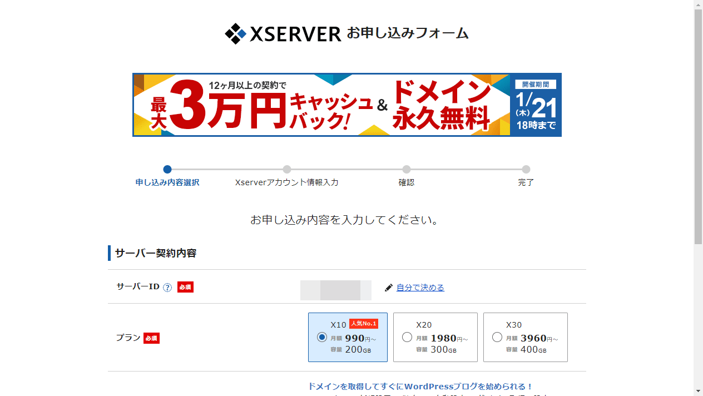This screenshot has width=703, height=396.
Task: Click the 確認 step label
Action: (407, 182)
